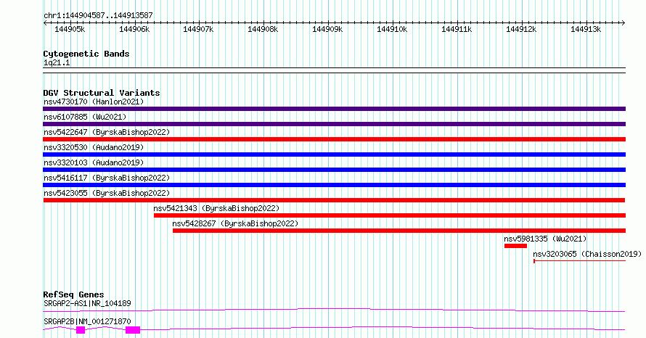Select nsv5428267 (ByrskaBishop2022) label
This screenshot has height=338, width=646.
coord(235,223)
